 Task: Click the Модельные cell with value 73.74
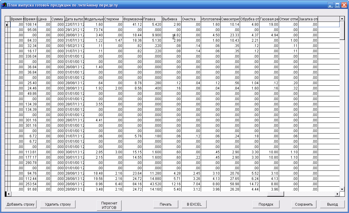pyautogui.click(x=94, y=30)
